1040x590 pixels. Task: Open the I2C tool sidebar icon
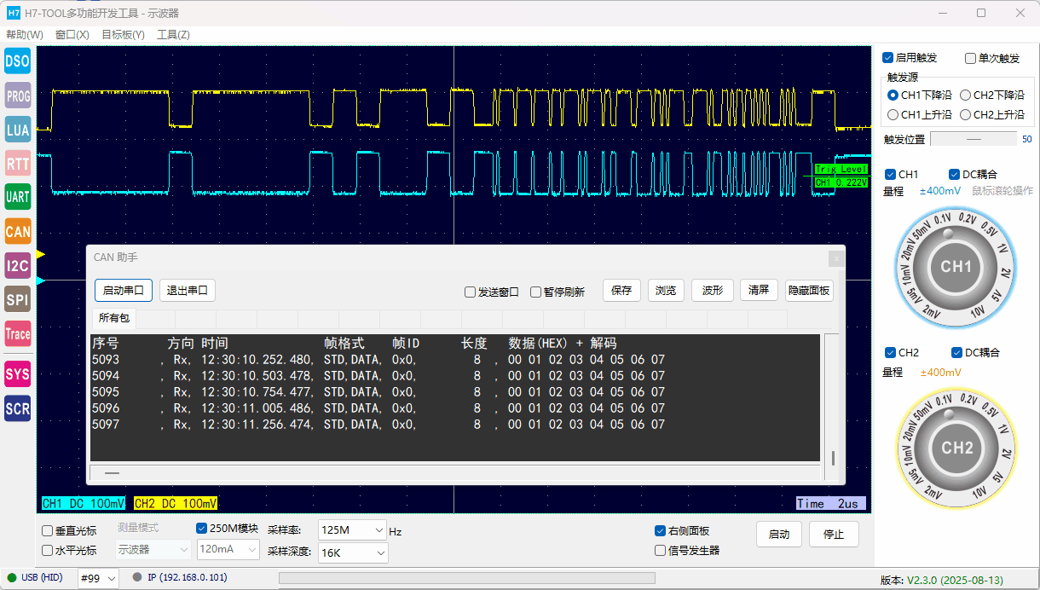click(18, 266)
